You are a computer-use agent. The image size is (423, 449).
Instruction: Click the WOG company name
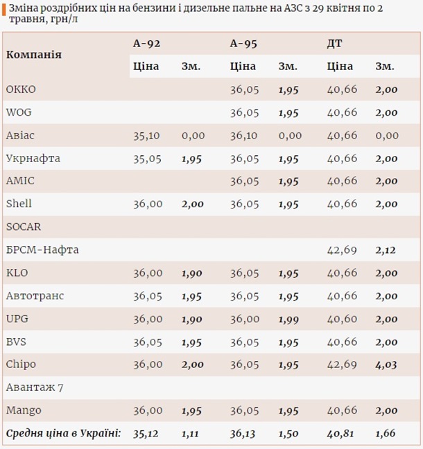19,112
